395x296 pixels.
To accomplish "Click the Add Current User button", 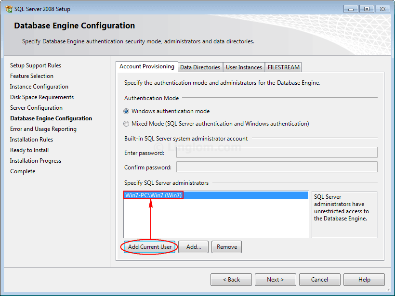I will [150, 247].
